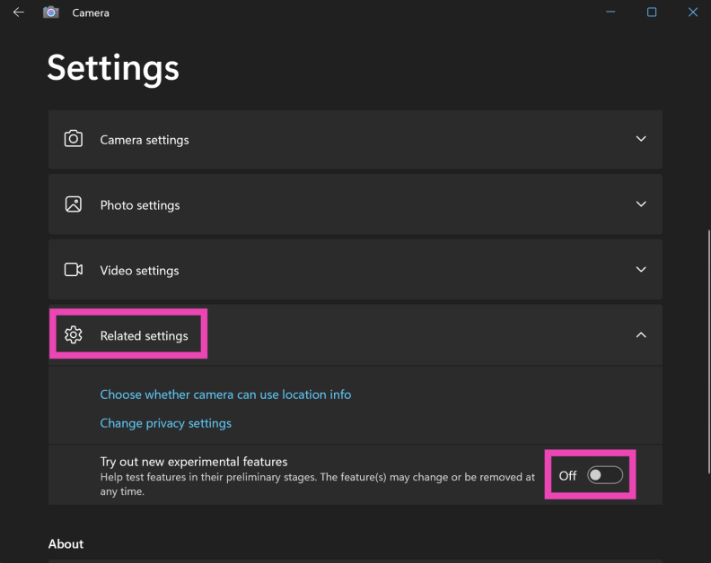Select the Camera settings section label
711x563 pixels.
(145, 140)
